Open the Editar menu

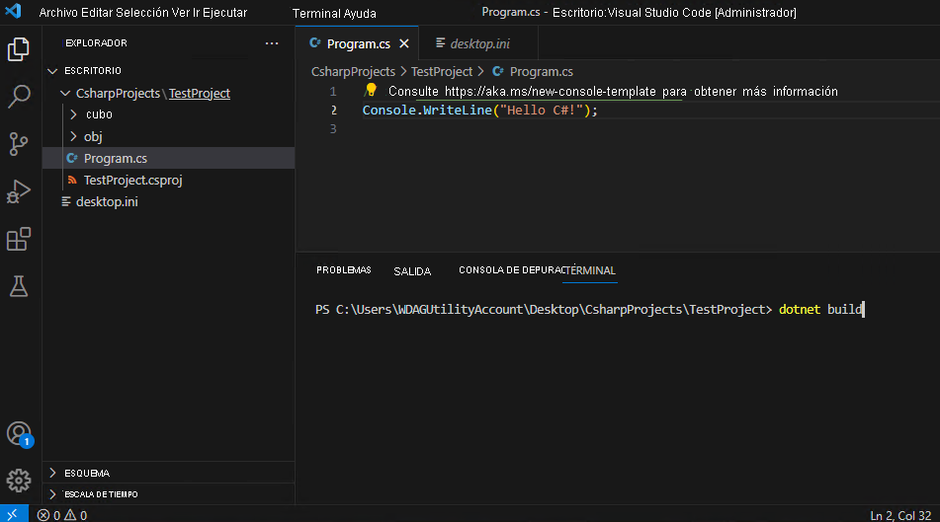point(97,13)
